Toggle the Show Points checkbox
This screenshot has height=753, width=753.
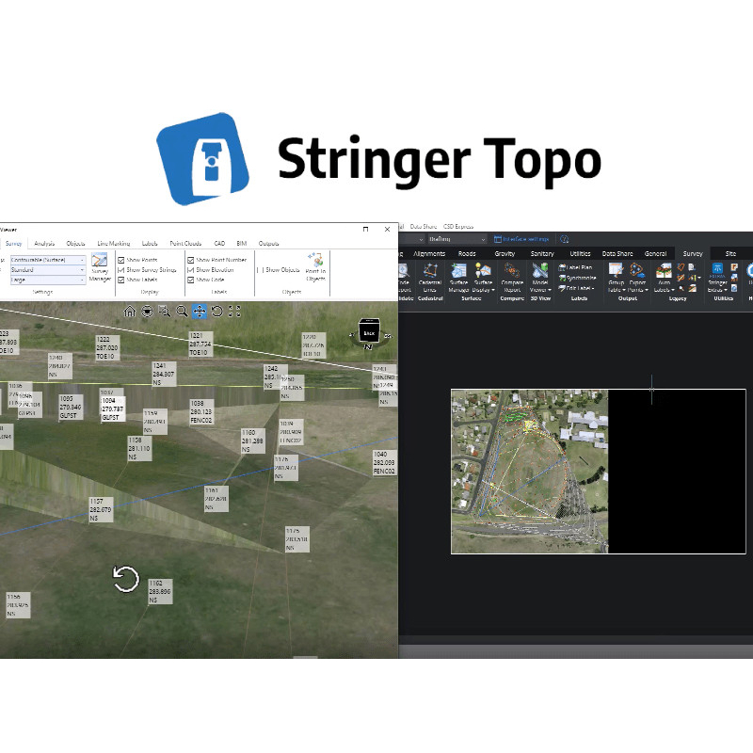click(x=121, y=260)
